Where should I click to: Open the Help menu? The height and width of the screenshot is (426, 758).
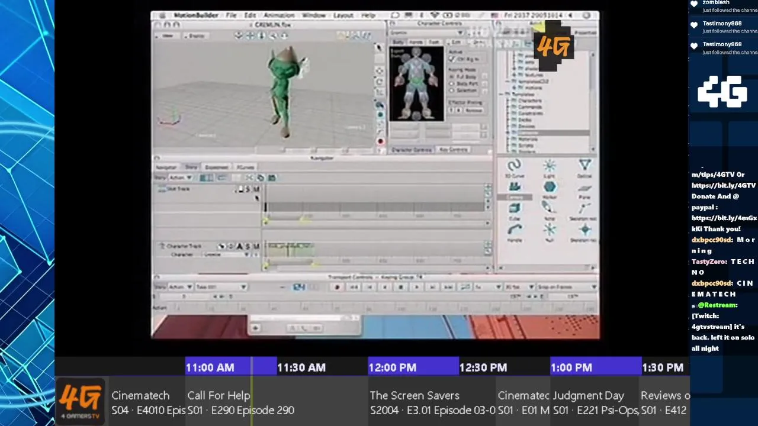[x=368, y=15]
